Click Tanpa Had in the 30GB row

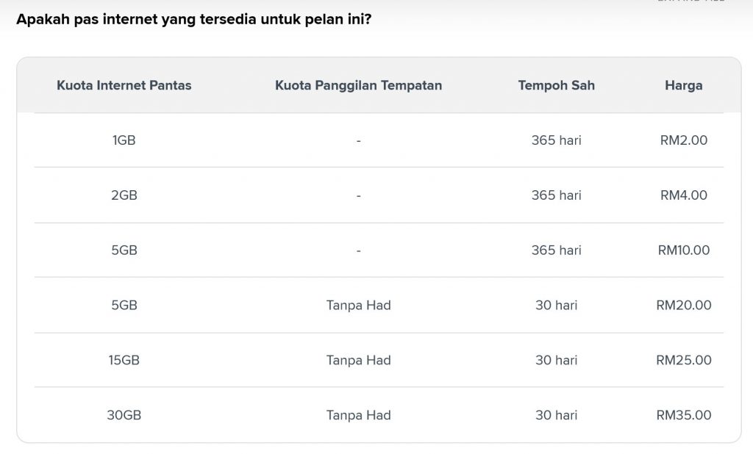(358, 415)
